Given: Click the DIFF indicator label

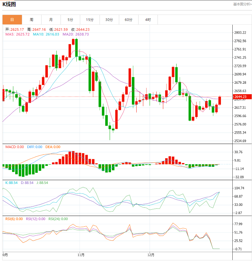Looking at the screenshot, I should (x=35, y=147).
